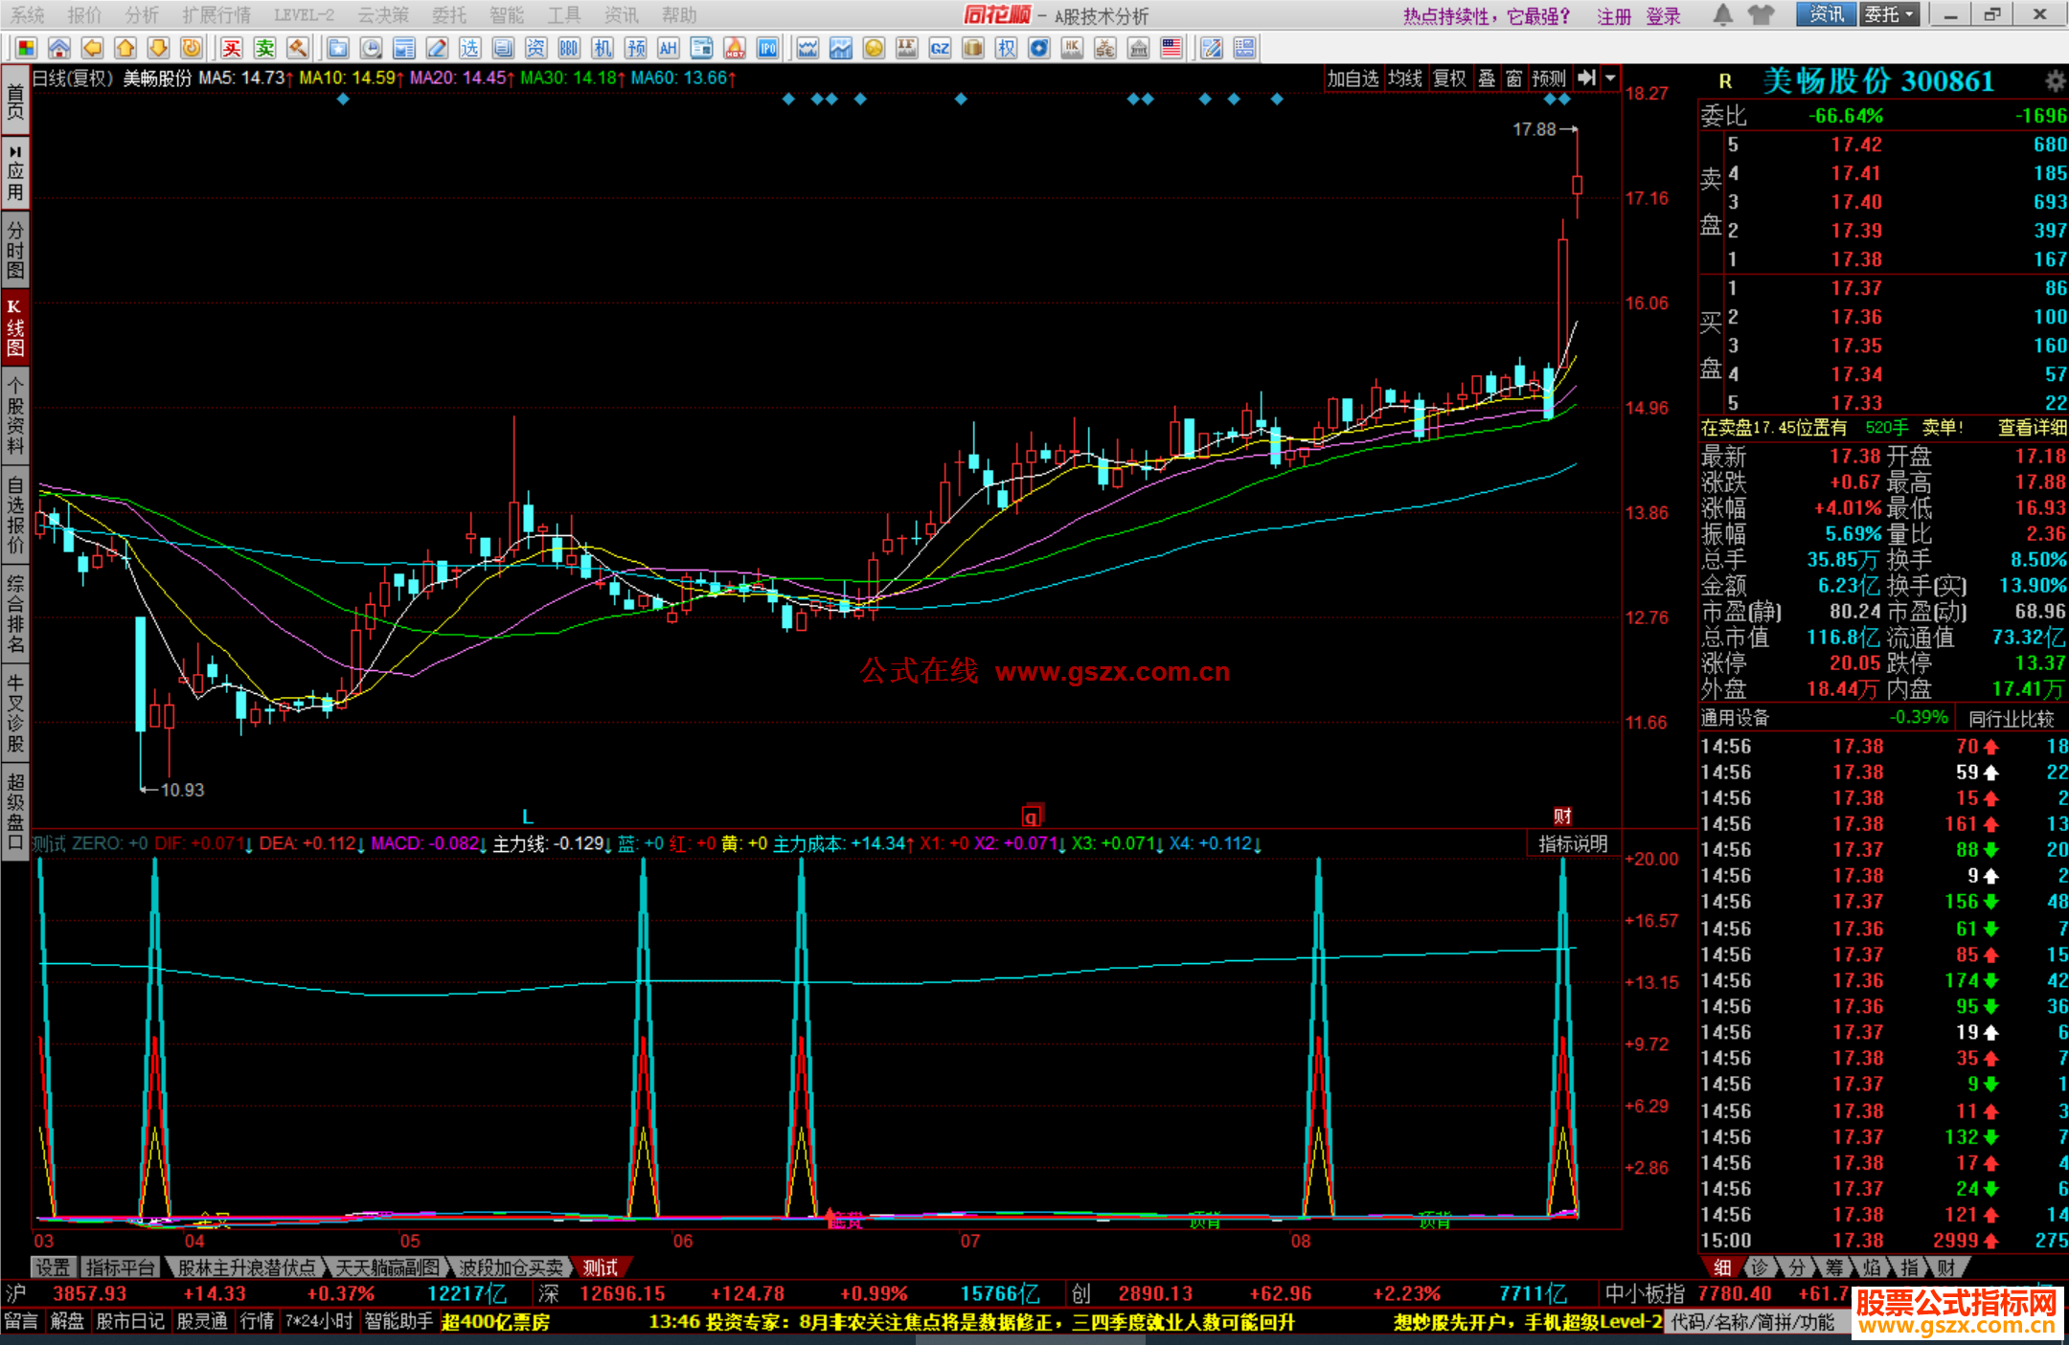Click the green 卖 (sell) toolbar icon
2069x1345 pixels.
tap(264, 48)
